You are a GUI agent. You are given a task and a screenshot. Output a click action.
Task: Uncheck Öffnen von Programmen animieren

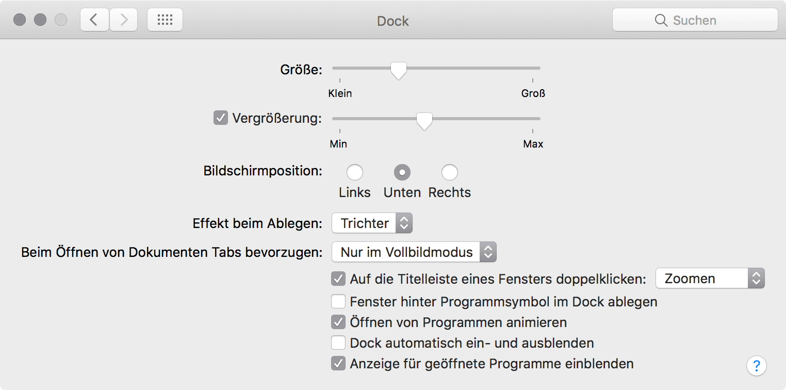click(338, 322)
